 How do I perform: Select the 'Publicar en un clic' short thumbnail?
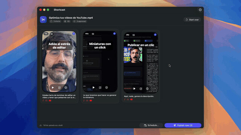pyautogui.click(x=141, y=63)
